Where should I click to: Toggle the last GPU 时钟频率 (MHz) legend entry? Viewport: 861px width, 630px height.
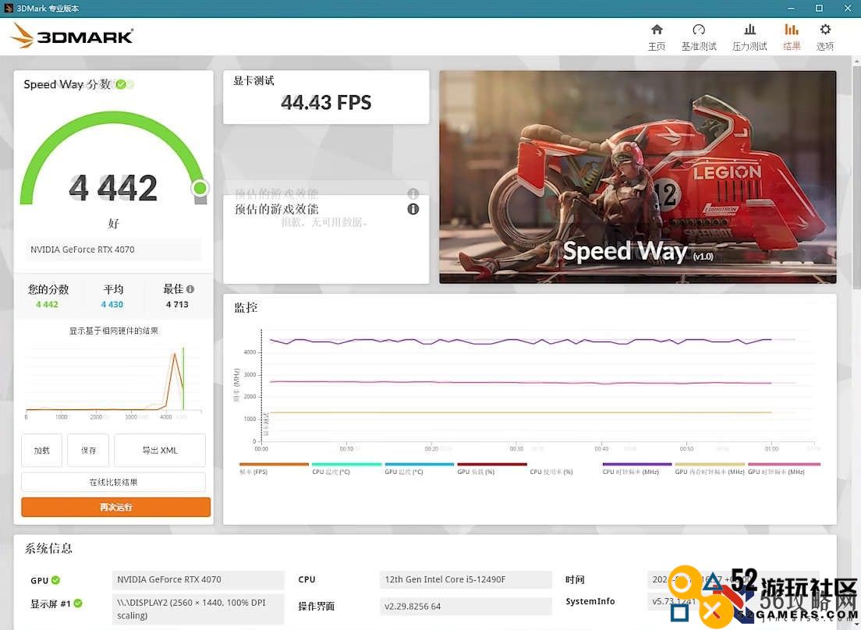point(784,468)
